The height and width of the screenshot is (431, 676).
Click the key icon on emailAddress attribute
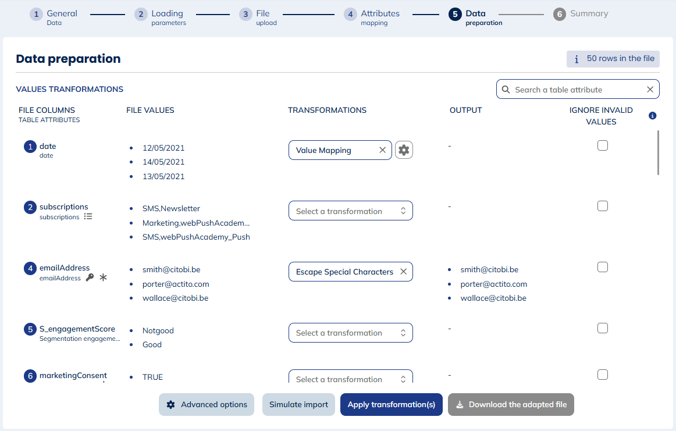point(90,277)
